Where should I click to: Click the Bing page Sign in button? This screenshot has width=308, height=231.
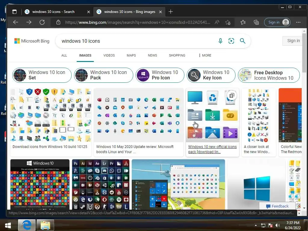(292, 41)
